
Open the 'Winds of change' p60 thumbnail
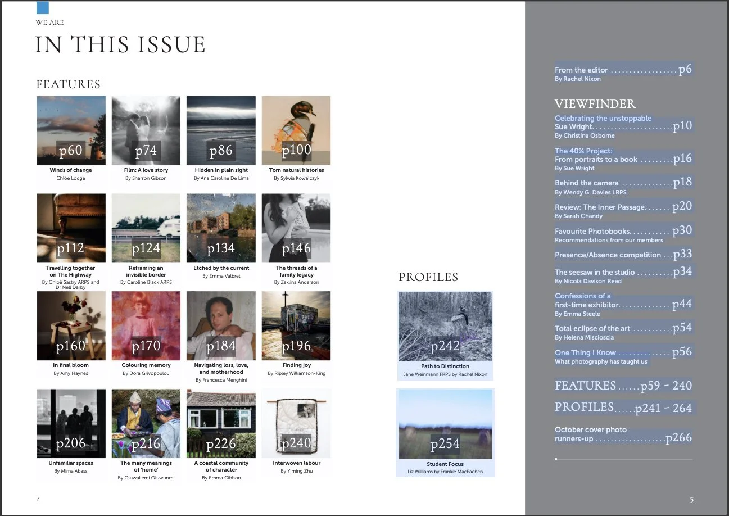click(x=71, y=130)
